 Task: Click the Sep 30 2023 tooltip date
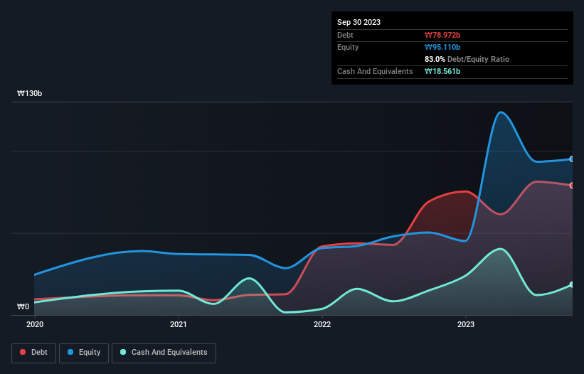click(x=359, y=22)
